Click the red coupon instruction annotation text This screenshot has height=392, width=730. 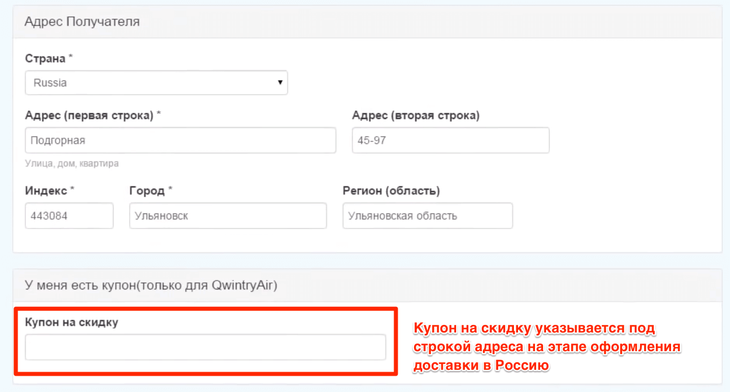(547, 347)
